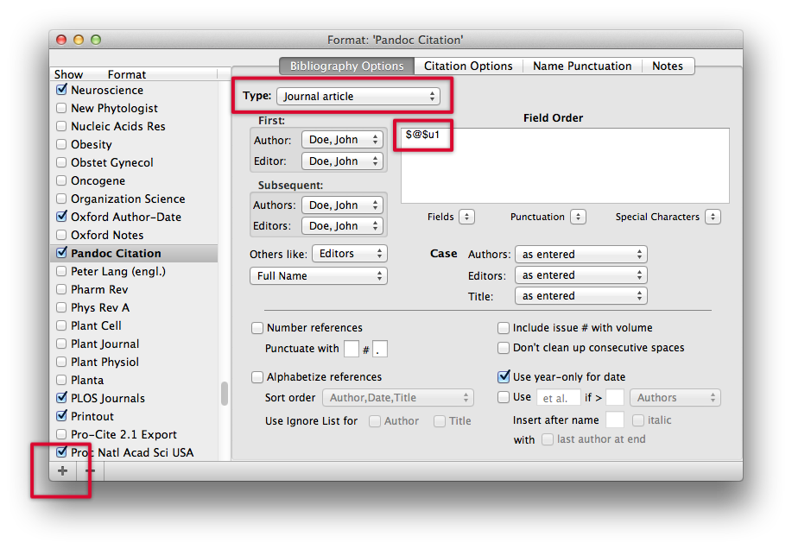This screenshot has height=549, width=792.
Task: Switch to the Citation Options tab
Action: [468, 66]
